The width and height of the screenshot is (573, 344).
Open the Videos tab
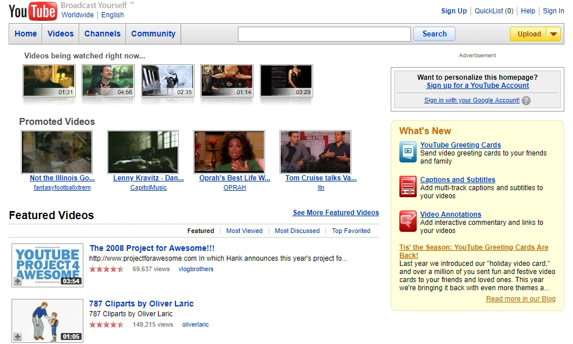click(61, 34)
